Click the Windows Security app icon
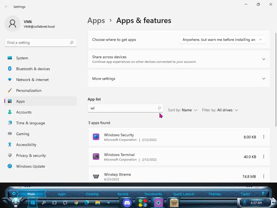The width and height of the screenshot is (277, 208). (96, 137)
